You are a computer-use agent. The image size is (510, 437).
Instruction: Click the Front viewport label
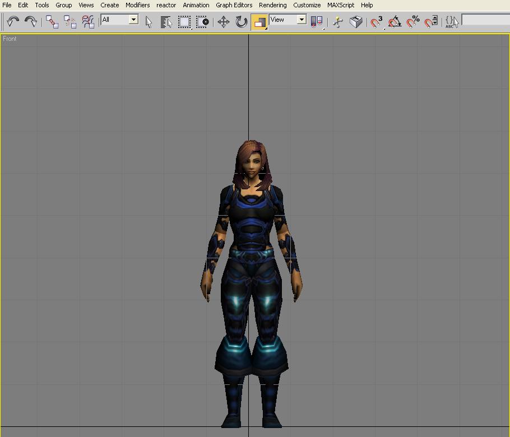coord(10,39)
